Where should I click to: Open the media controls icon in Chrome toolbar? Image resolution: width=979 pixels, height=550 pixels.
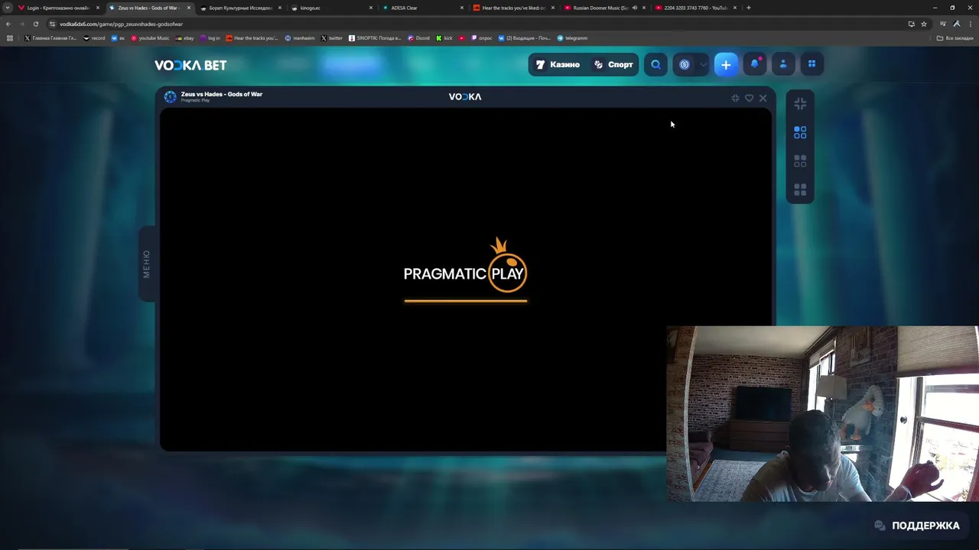[x=943, y=24]
